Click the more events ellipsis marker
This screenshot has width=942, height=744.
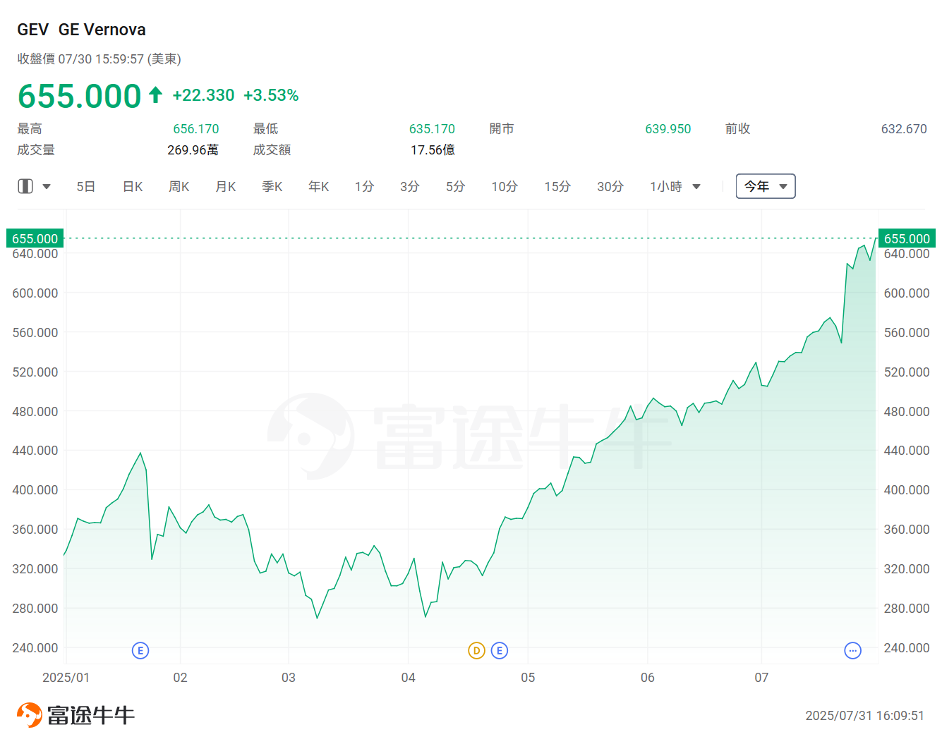[852, 650]
